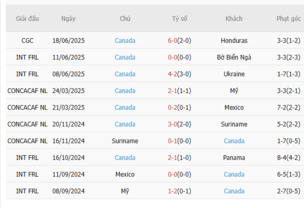
Task: Click away team Mỹ in the 24/03/2025 row
Action: coord(234,91)
